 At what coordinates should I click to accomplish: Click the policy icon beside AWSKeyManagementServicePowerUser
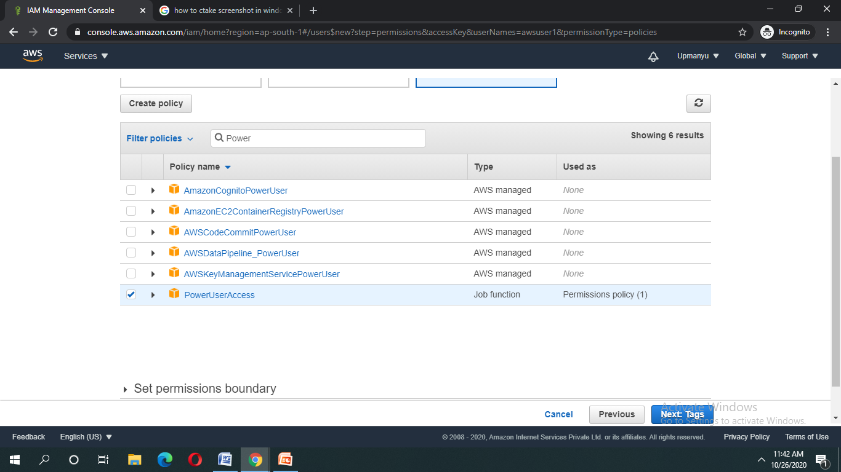174,273
